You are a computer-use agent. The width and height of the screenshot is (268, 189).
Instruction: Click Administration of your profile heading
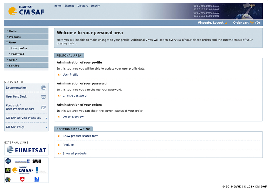pyautogui.click(x=79, y=62)
